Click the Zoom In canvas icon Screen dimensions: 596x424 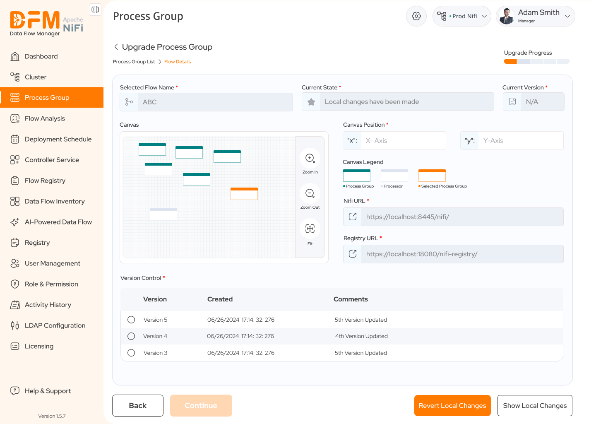[310, 158]
